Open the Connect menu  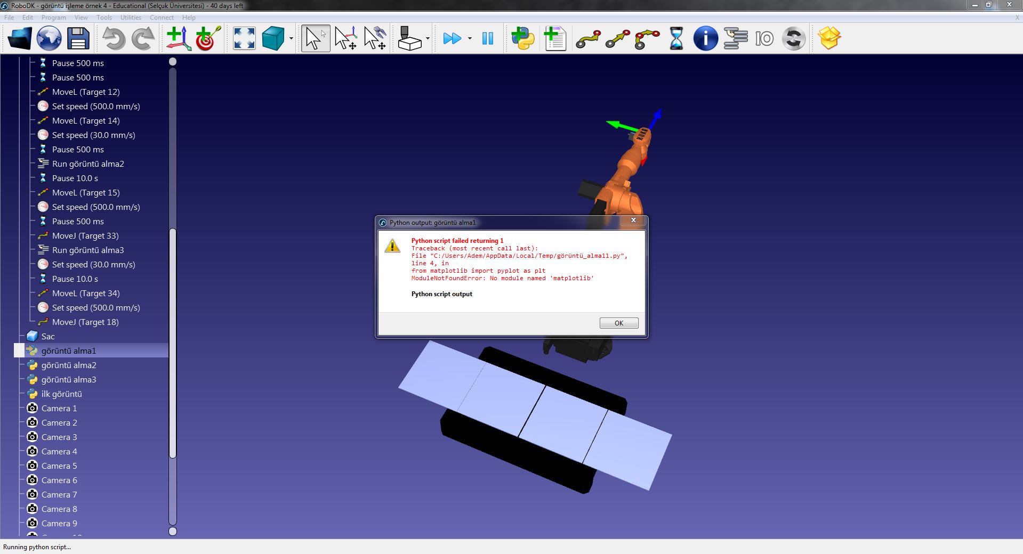(162, 18)
